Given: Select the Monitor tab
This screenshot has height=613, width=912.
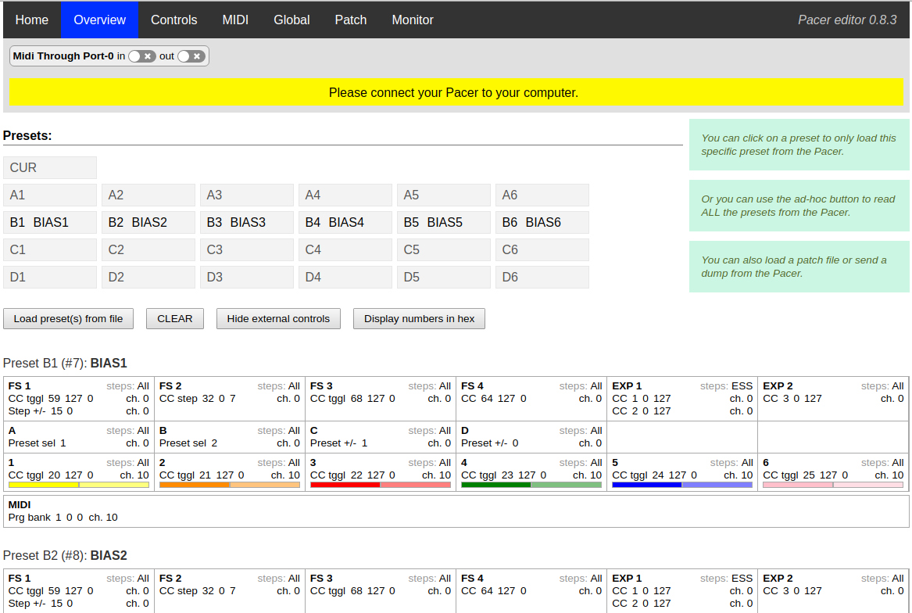Looking at the screenshot, I should (x=413, y=20).
